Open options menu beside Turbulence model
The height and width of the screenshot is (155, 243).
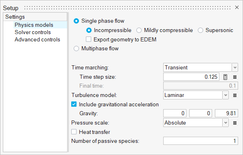click(x=235, y=95)
